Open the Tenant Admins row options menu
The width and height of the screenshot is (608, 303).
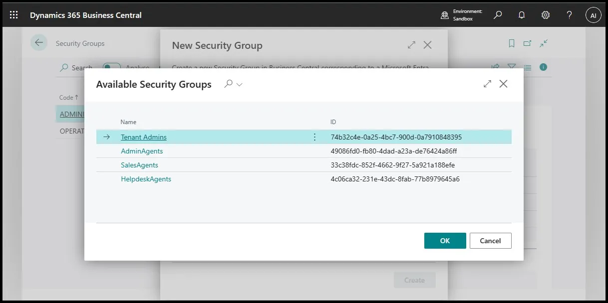(314, 137)
